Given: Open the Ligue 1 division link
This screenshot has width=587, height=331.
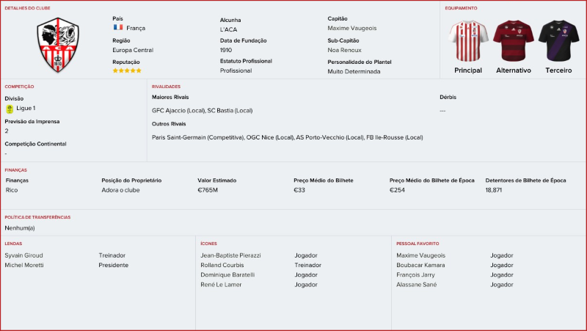Looking at the screenshot, I should click(x=26, y=108).
